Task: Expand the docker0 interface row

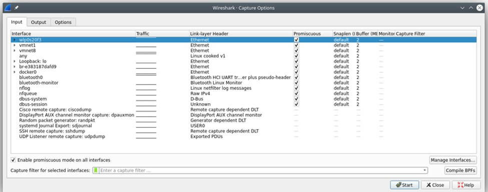Action: [15, 72]
